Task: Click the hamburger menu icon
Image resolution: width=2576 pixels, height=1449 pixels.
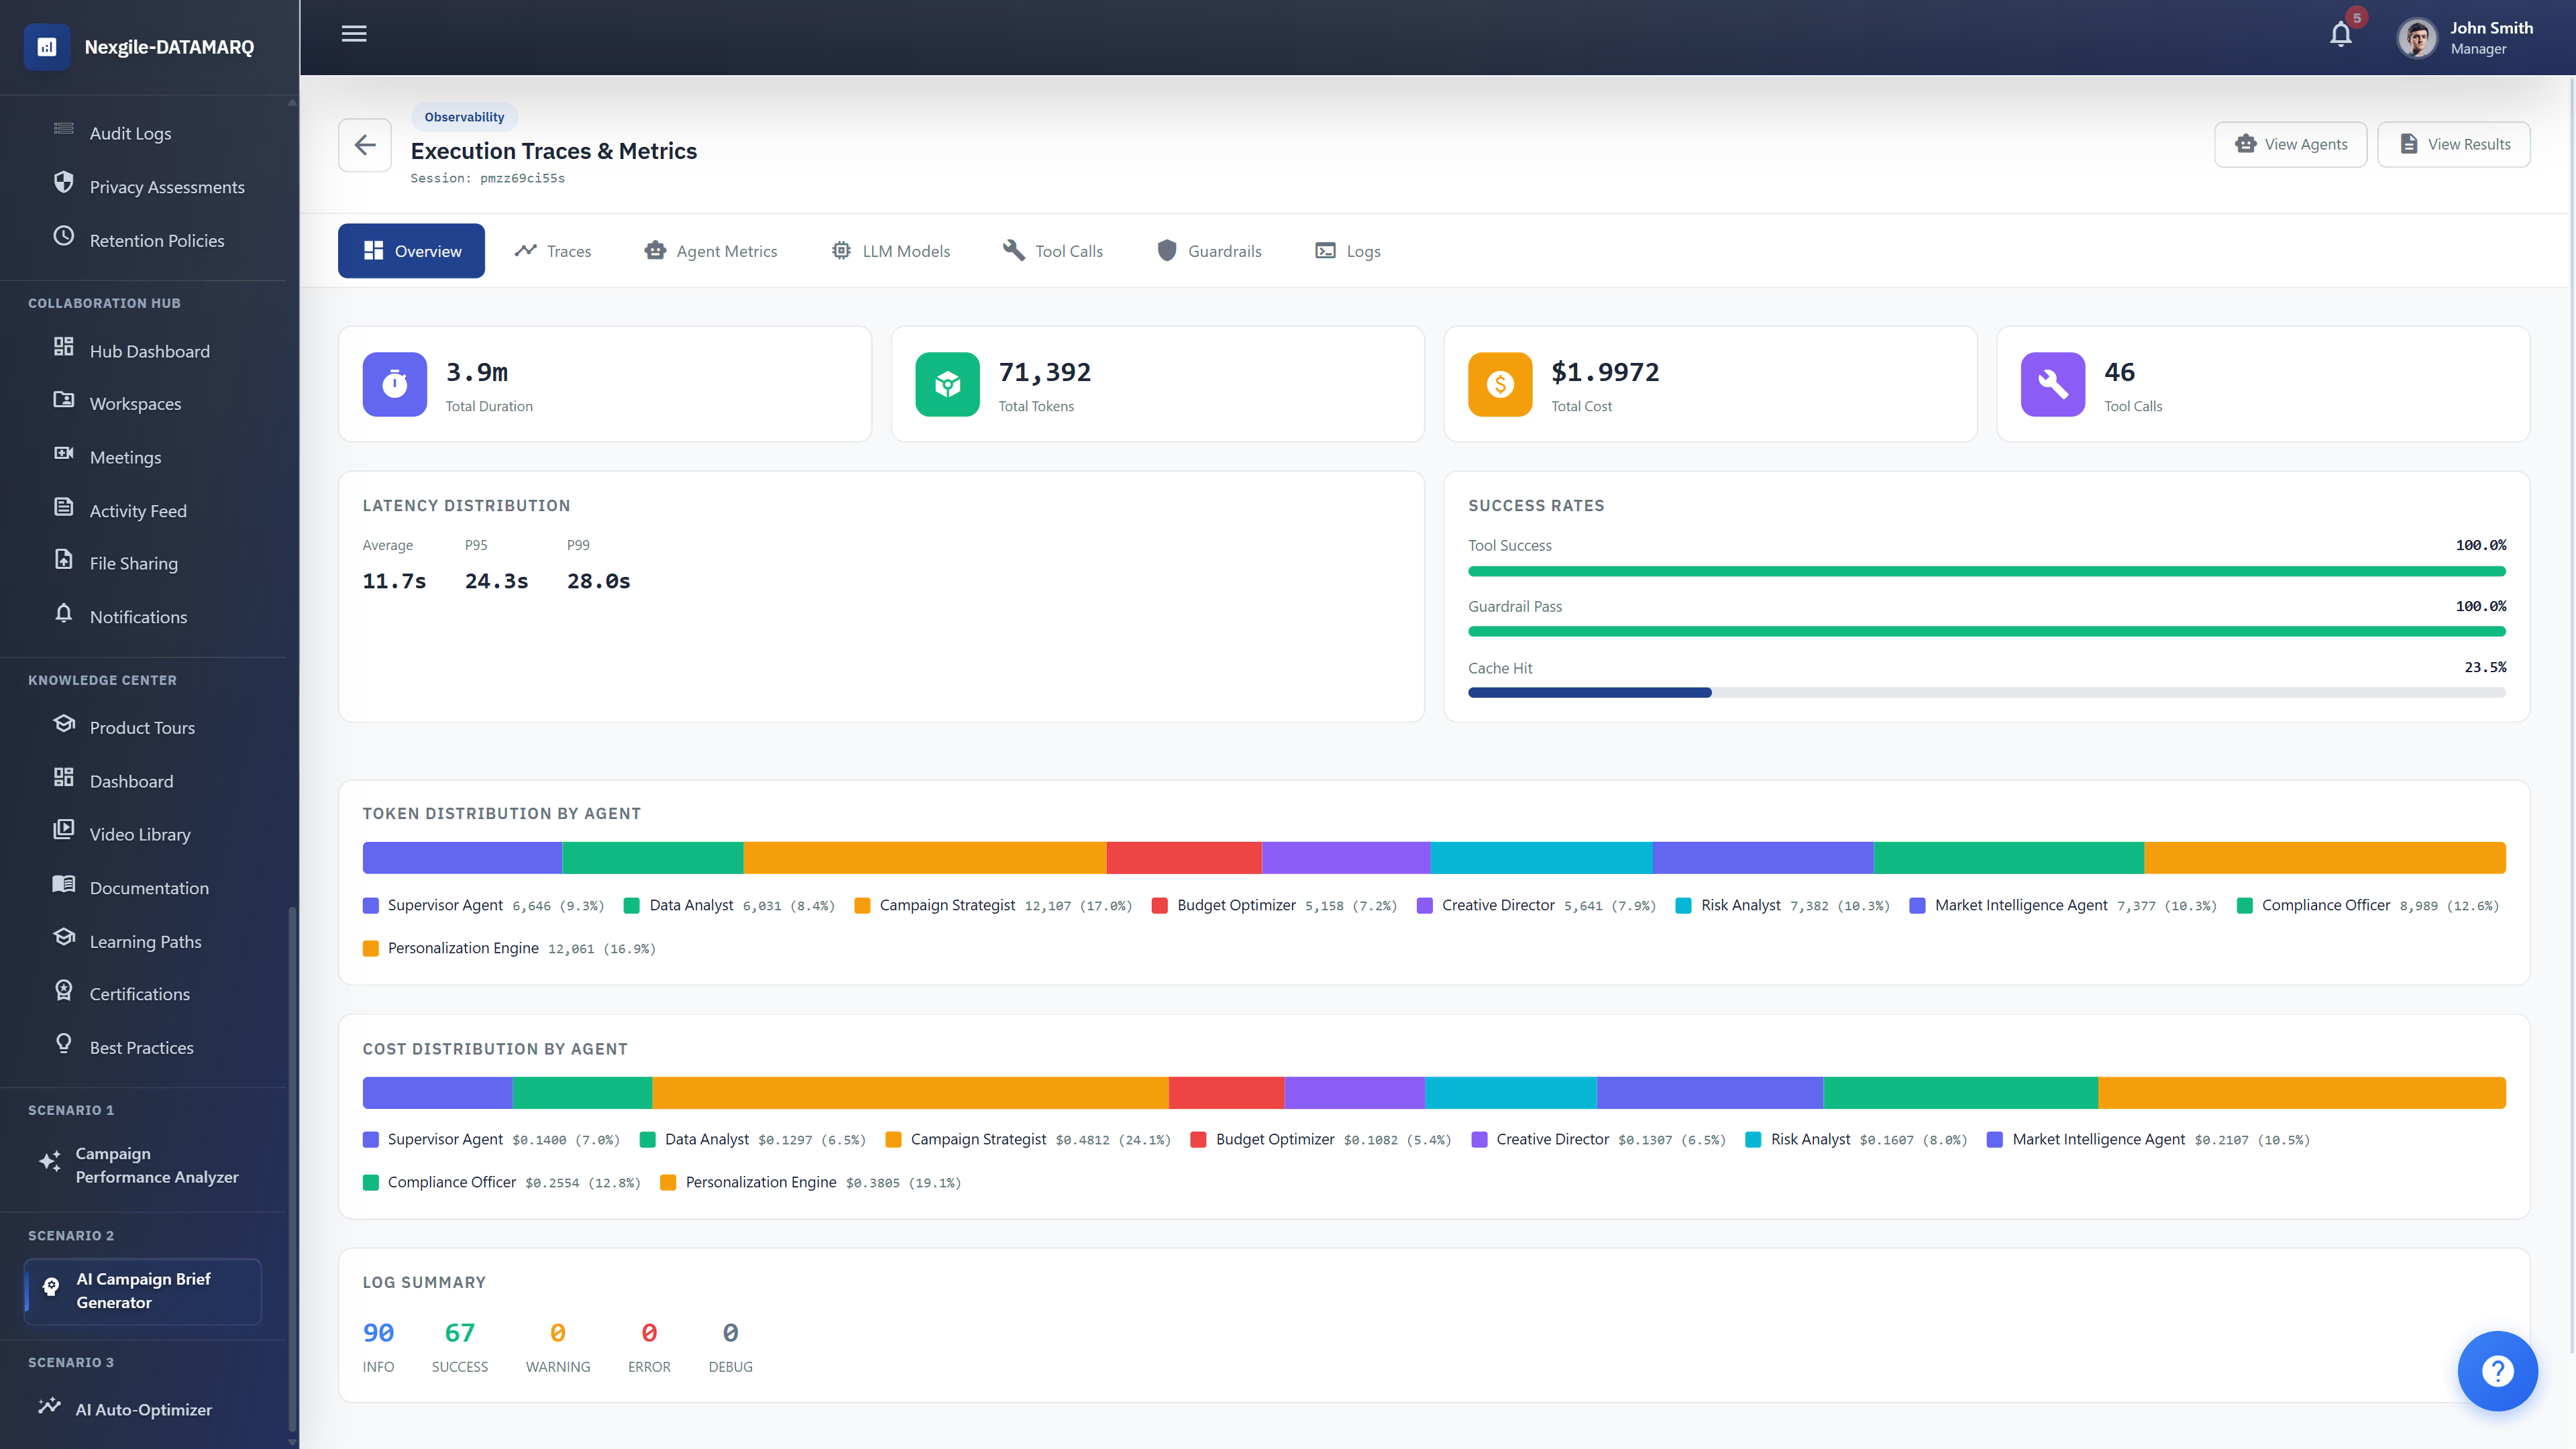Action: [x=354, y=33]
